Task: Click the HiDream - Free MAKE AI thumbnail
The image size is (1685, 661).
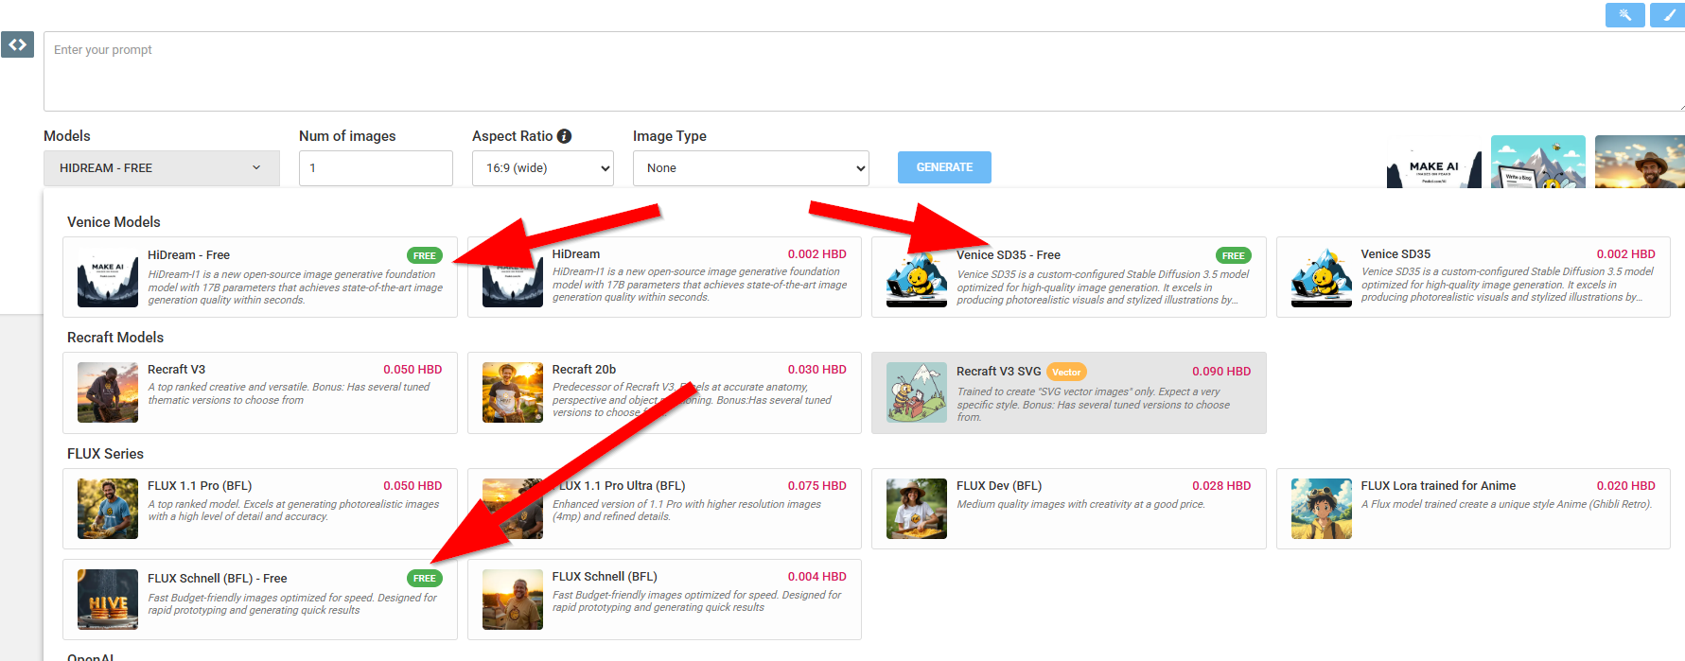Action: point(108,277)
